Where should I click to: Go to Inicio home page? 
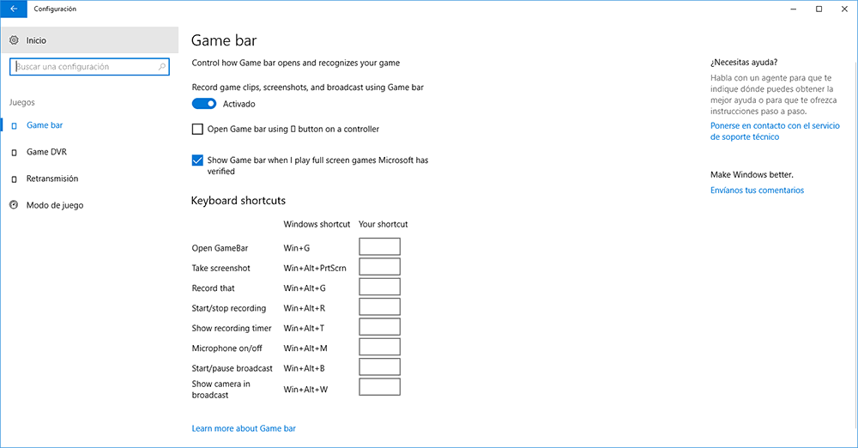[90, 40]
